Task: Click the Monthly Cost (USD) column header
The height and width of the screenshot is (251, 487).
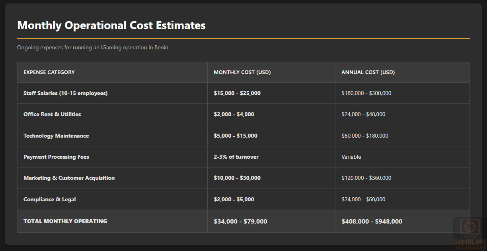Action: coord(242,72)
